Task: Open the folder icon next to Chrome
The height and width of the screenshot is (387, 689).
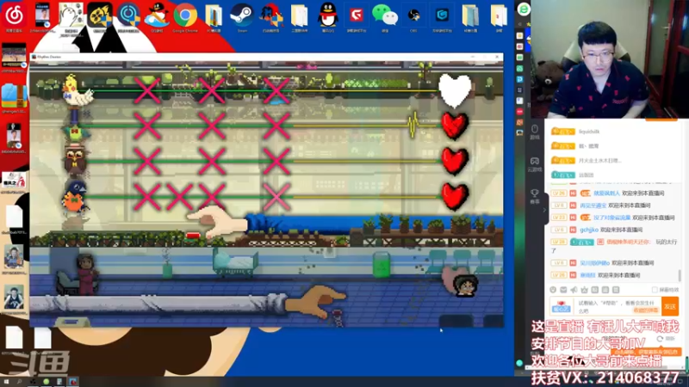Action: (x=214, y=16)
